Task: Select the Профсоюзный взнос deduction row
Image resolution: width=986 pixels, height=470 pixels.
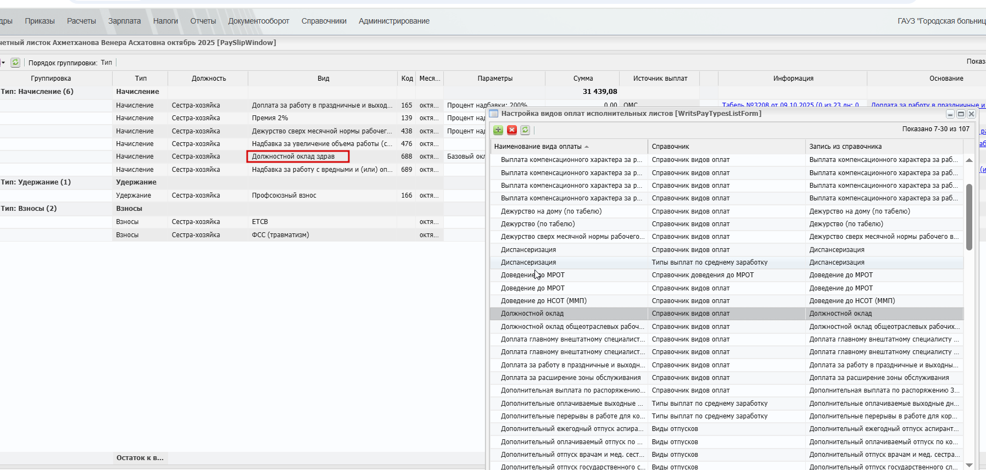Action: pyautogui.click(x=242, y=195)
